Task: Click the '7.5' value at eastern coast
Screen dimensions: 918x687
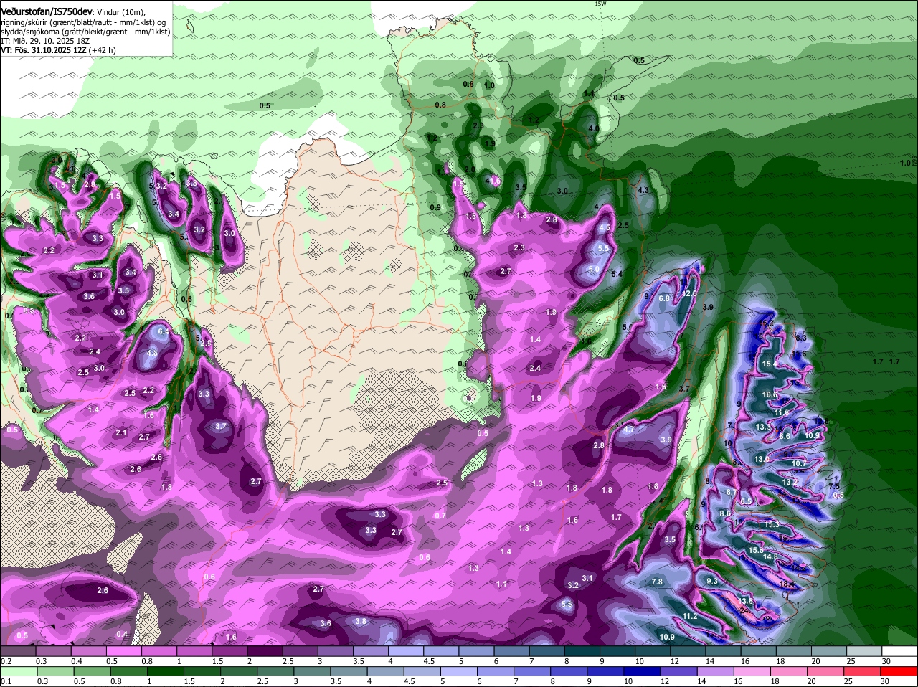Action: (834, 486)
